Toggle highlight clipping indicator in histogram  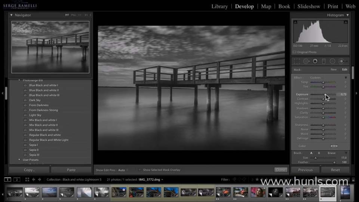coord(346,22)
